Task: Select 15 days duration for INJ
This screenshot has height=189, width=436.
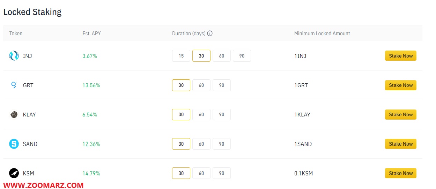Action: (181, 56)
